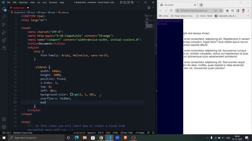Click the Live Server Port : 5502 status item
Viewport: 252px width, 141px height.
click(x=127, y=133)
